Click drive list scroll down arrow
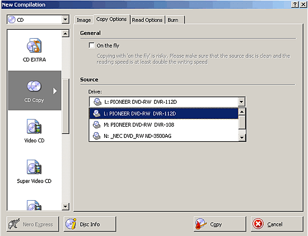Viewport: 308px width, 236px height. [242, 137]
